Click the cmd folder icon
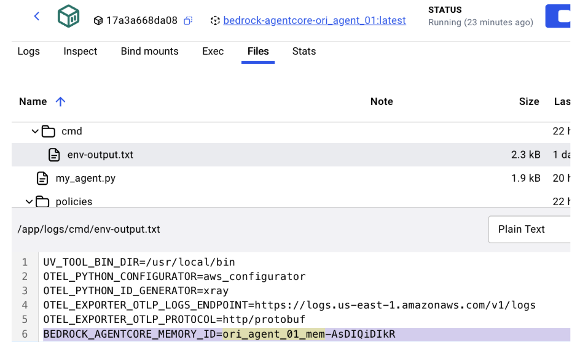580x342 pixels. coord(48,131)
